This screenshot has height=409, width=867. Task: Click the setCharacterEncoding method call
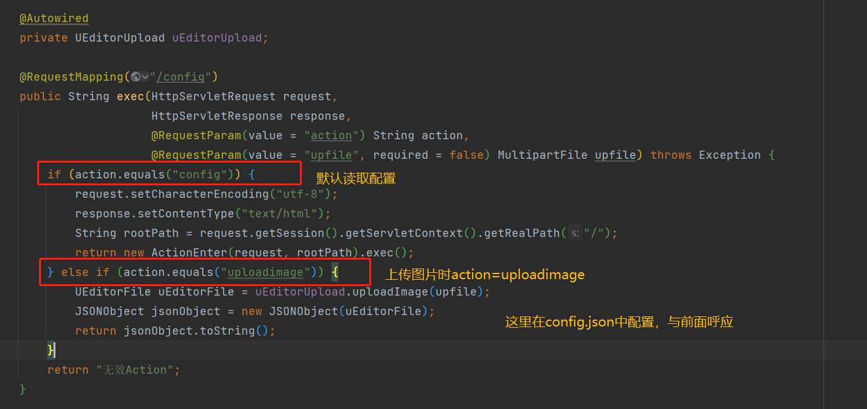pos(200,194)
